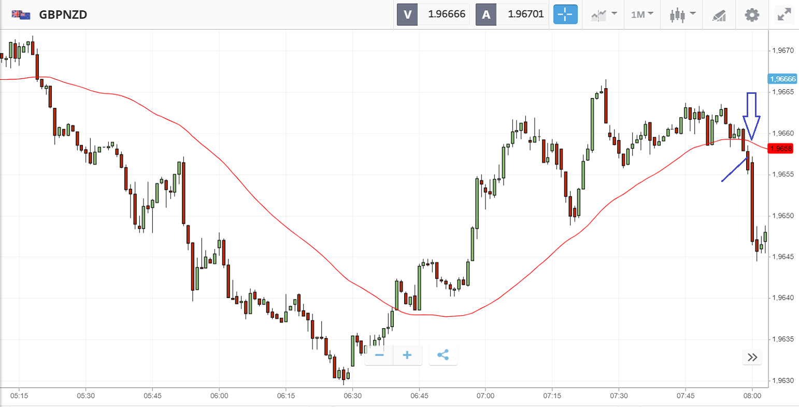The image size is (799, 407).
Task: Expand chart to fullscreen
Action: point(784,15)
